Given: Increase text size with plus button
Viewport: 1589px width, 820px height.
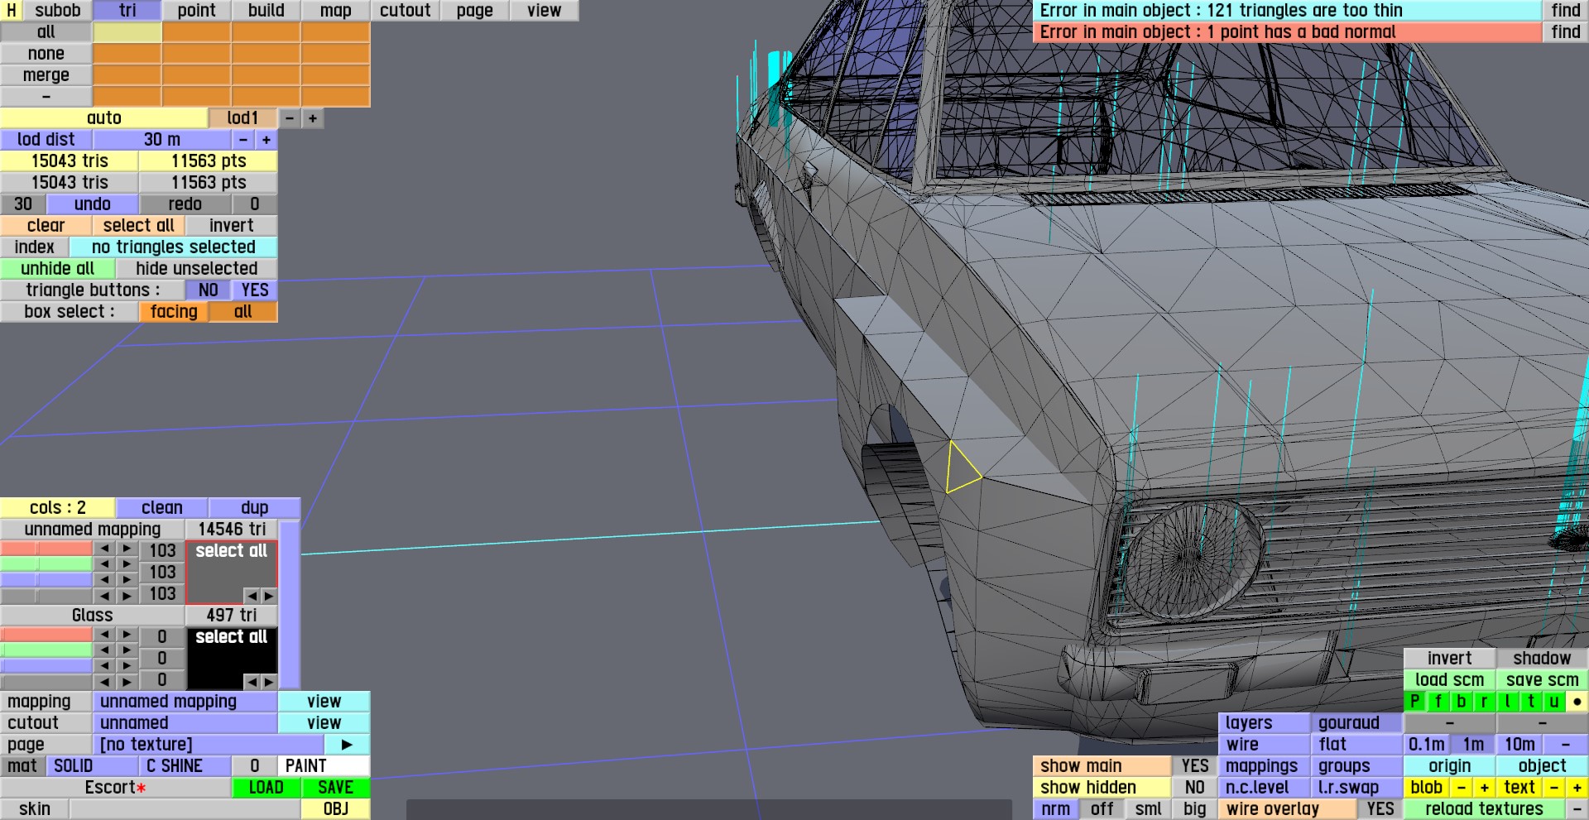Looking at the screenshot, I should coord(1577,788).
